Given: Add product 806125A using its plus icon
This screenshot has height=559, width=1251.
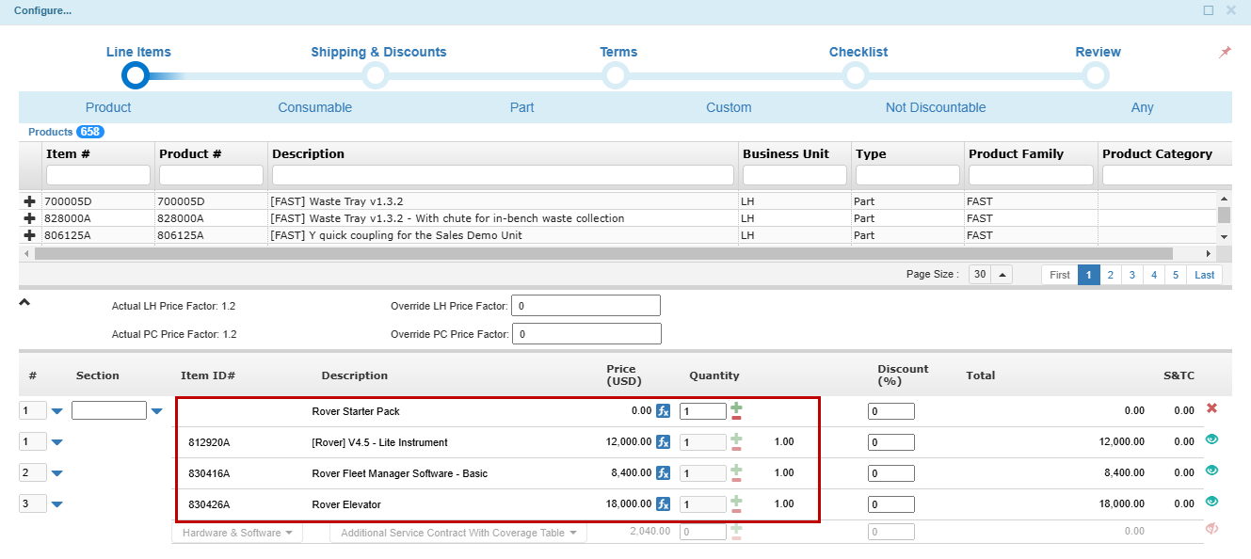Looking at the screenshot, I should pyautogui.click(x=29, y=235).
